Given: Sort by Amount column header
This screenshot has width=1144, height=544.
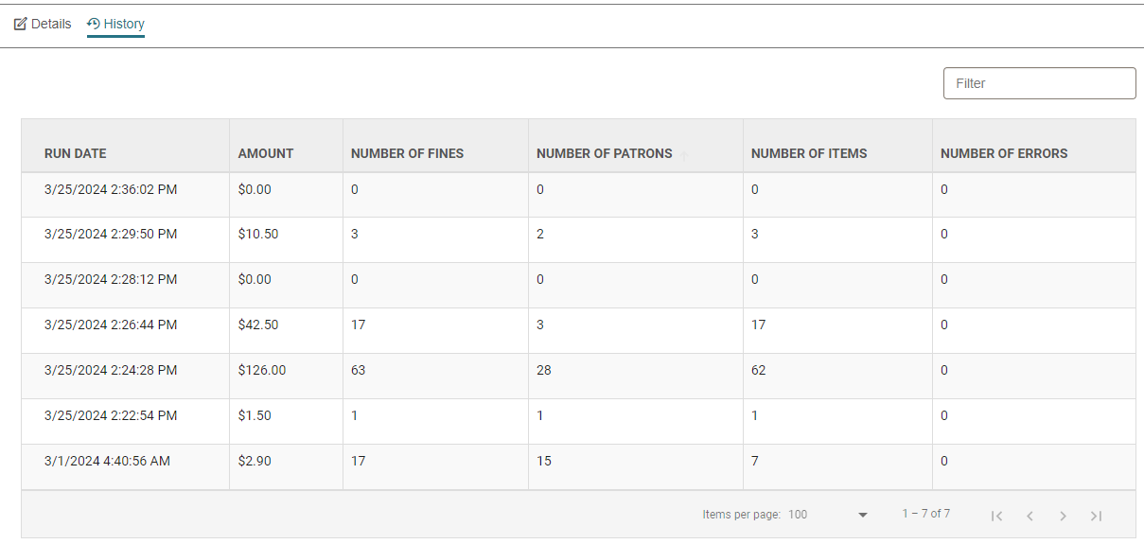Looking at the screenshot, I should click(266, 153).
